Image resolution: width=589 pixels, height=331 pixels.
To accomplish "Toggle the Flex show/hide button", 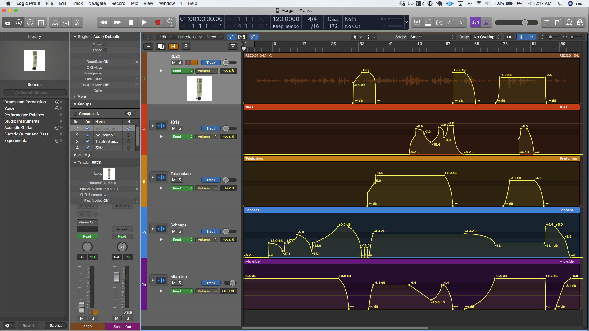I will coord(242,37).
